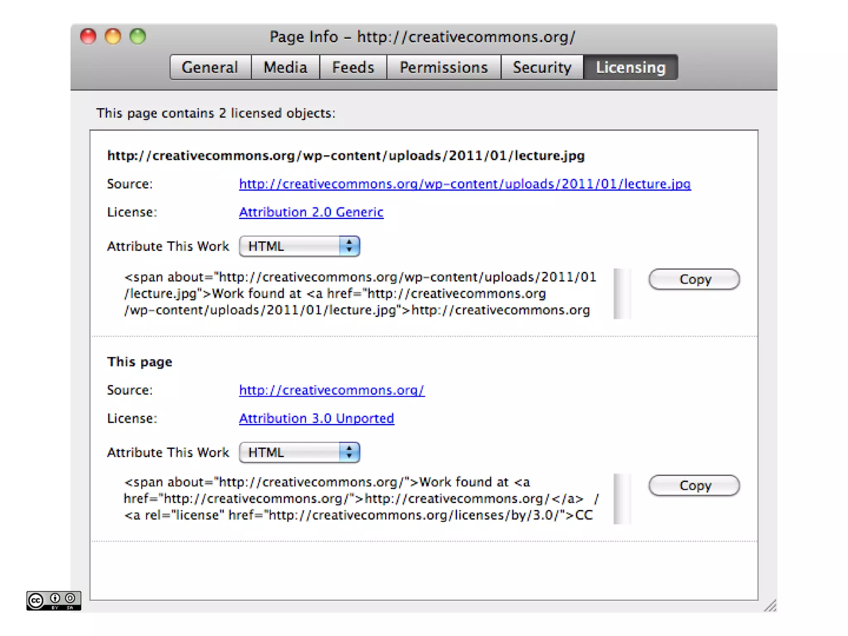Follow the Attribution 3.0 Unported license link
The width and height of the screenshot is (848, 636).
316,418
